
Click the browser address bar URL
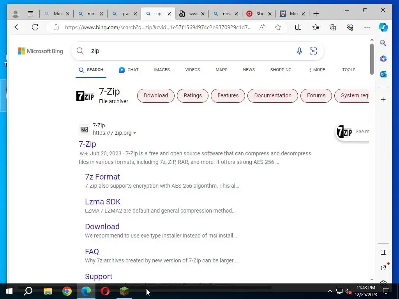pyautogui.click(x=158, y=27)
